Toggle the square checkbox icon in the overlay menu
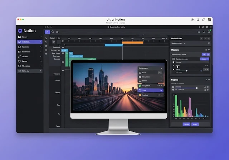Image resolution: width=229 pixels, height=160 pixels. click(140, 81)
